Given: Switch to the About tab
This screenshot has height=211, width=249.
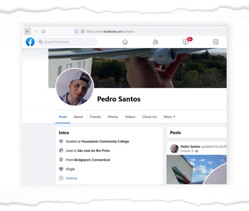Looking at the screenshot, I should coord(78,117).
